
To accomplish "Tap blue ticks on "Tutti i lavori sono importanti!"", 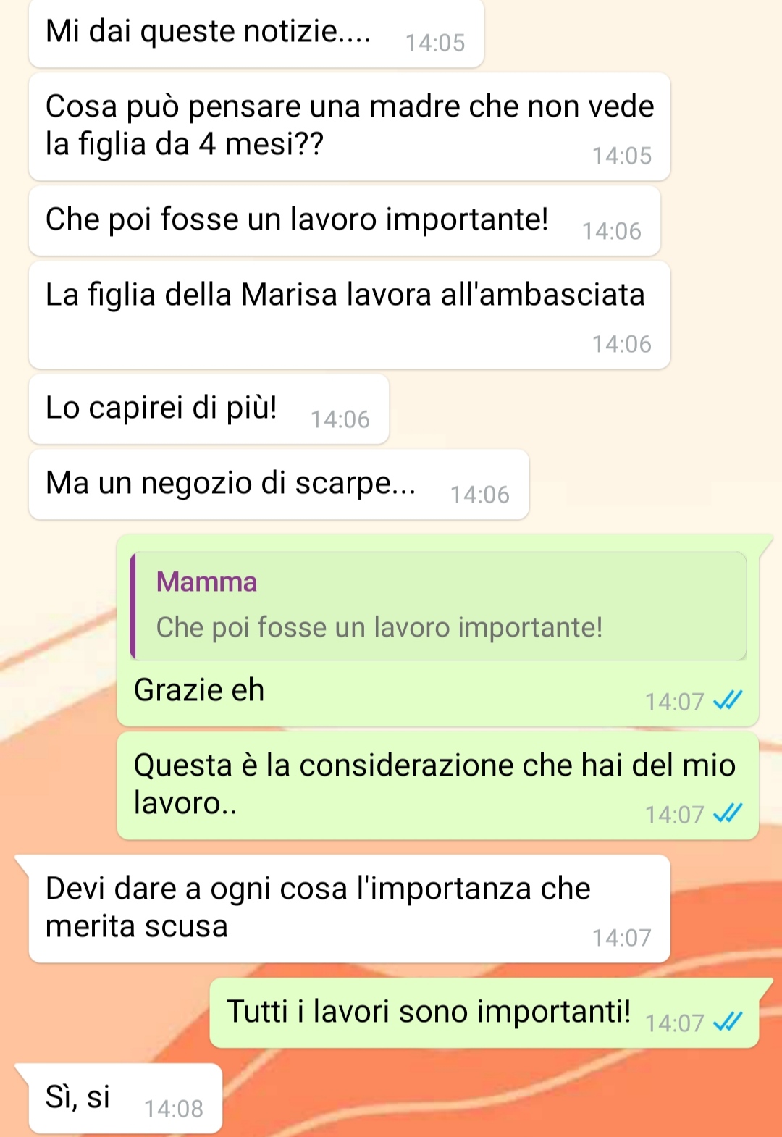I will 728,1022.
